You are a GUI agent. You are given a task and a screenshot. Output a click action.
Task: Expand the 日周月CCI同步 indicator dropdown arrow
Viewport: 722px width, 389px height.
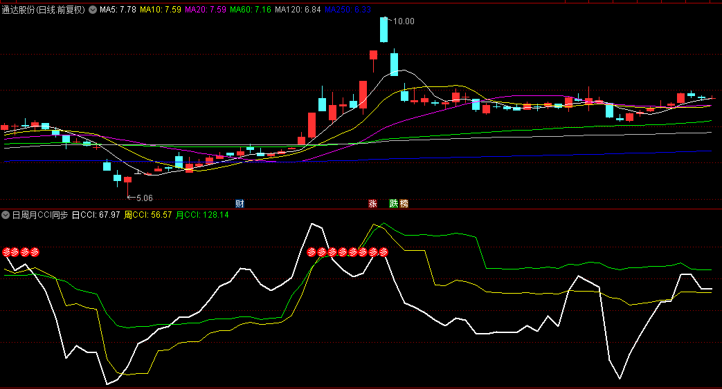[x=6, y=215]
